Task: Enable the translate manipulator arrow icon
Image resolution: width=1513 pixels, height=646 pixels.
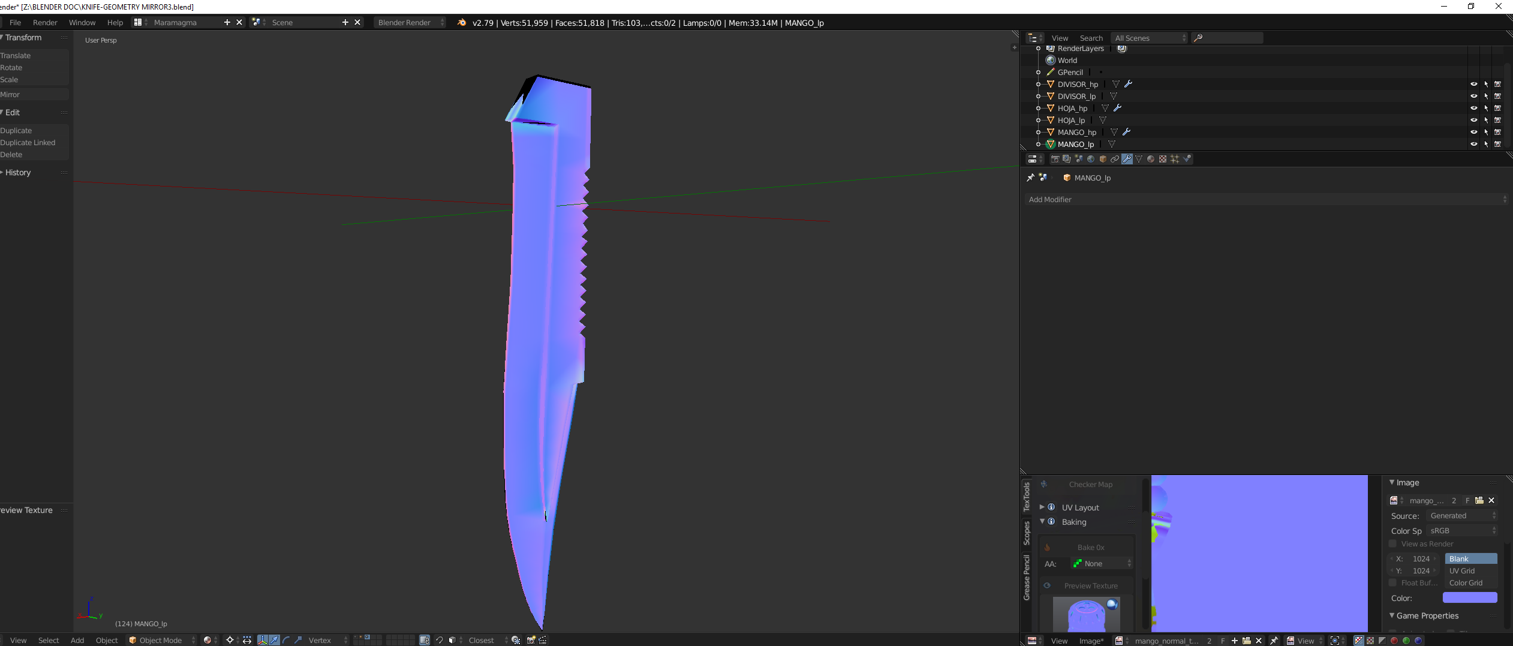Action: [x=274, y=640]
